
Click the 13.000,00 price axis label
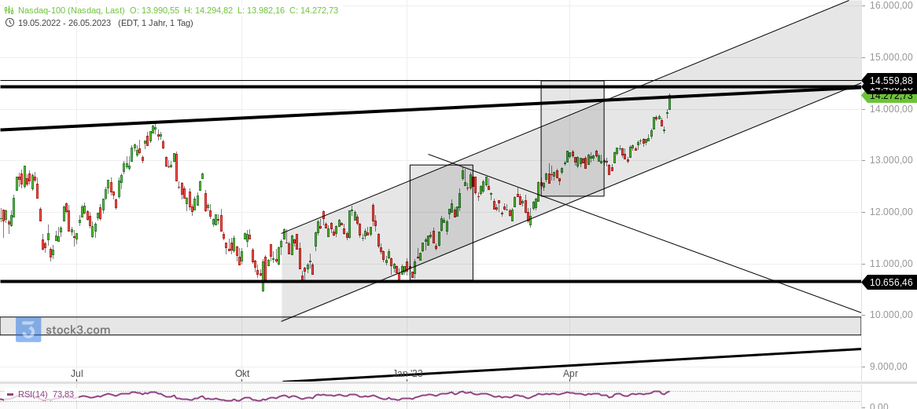(x=891, y=160)
